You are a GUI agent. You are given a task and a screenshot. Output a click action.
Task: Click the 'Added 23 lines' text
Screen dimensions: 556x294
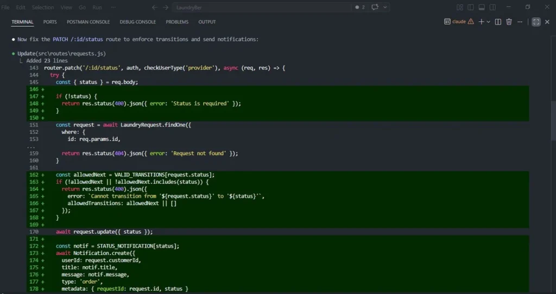click(47, 61)
